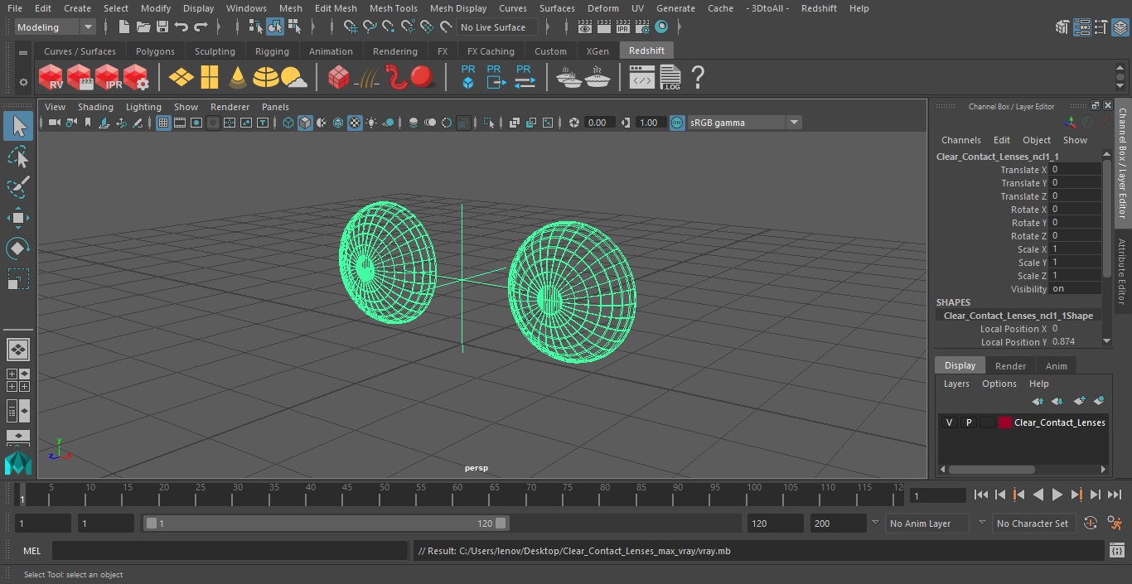
Task: Toggle MEL command language button
Action: pyautogui.click(x=31, y=551)
